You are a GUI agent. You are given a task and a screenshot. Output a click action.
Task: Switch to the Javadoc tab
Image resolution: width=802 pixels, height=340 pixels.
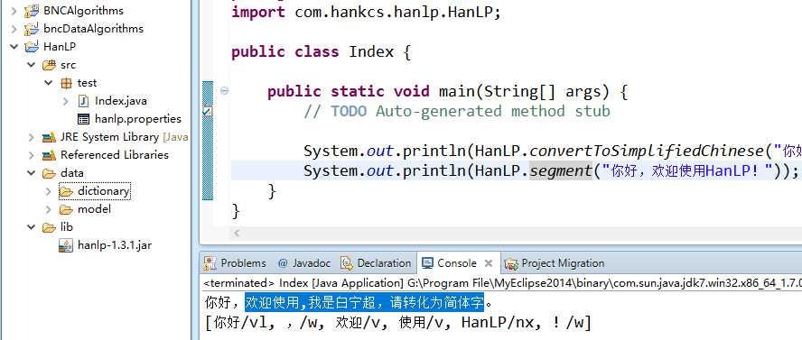(x=304, y=263)
